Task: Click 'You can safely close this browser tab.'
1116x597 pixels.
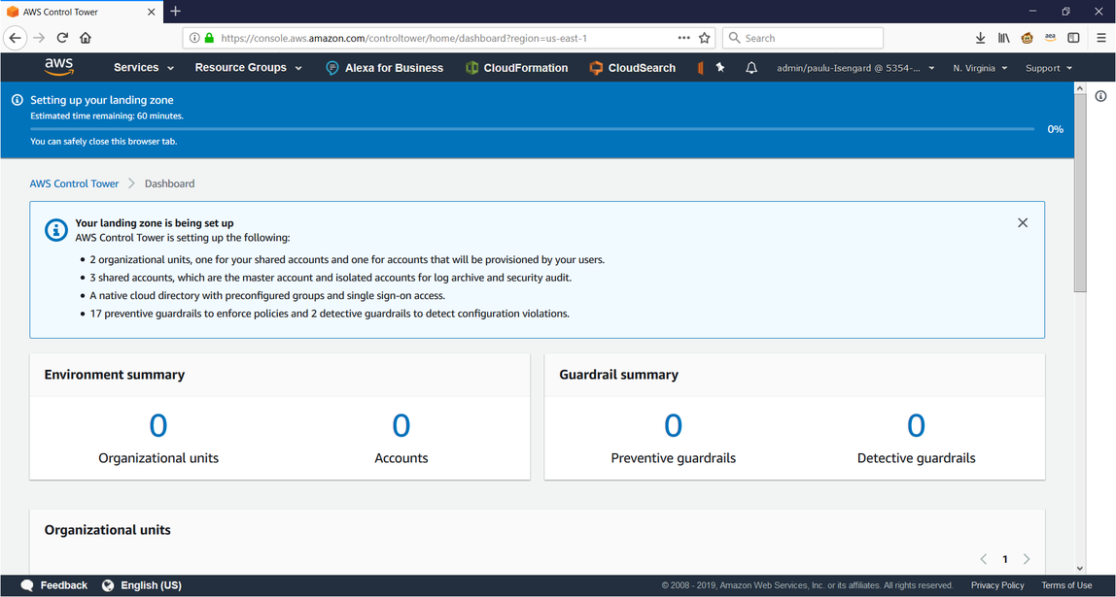Action: 103,142
